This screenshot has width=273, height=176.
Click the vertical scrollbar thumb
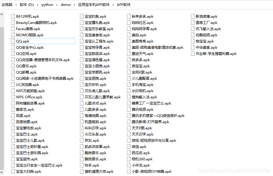(x=2, y=98)
